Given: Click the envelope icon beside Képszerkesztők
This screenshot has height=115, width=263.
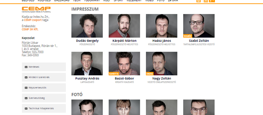Looking at the screenshot, I should coord(26,88).
